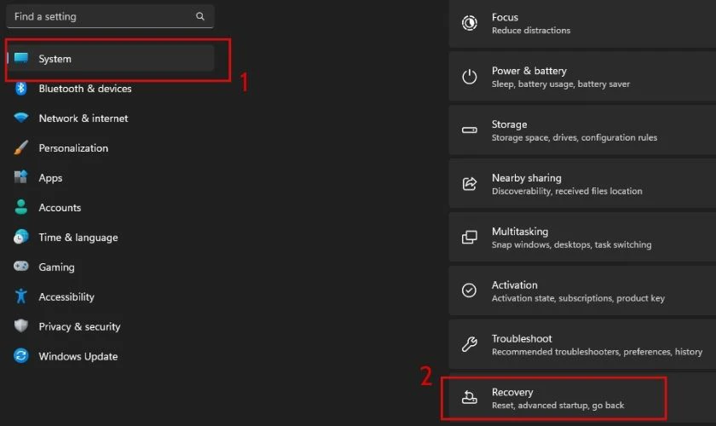Open Multitasking snap windows settings
Viewport: 716px width, 426px height.
(x=582, y=238)
